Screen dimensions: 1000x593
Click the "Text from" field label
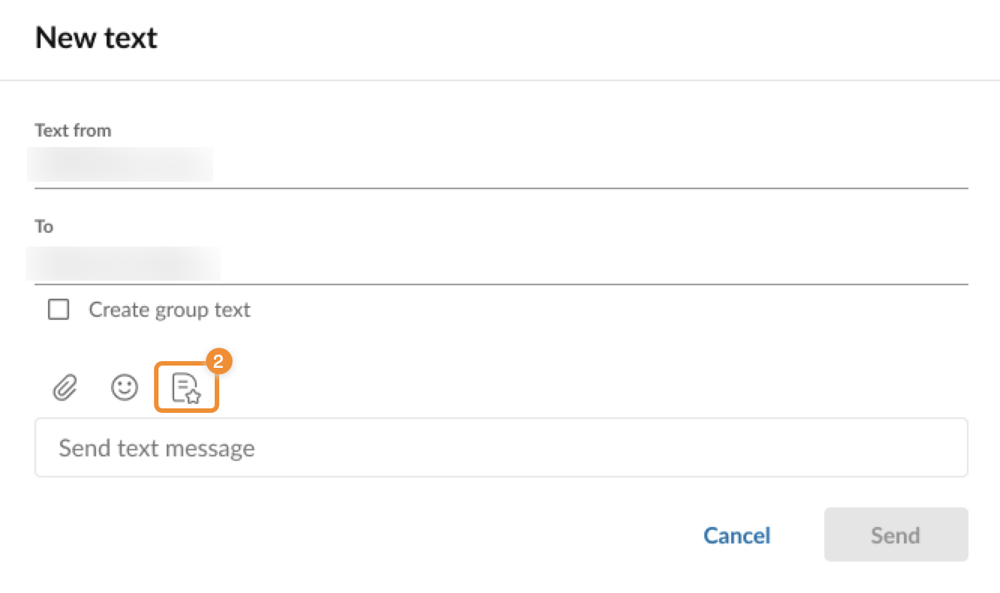point(73,131)
